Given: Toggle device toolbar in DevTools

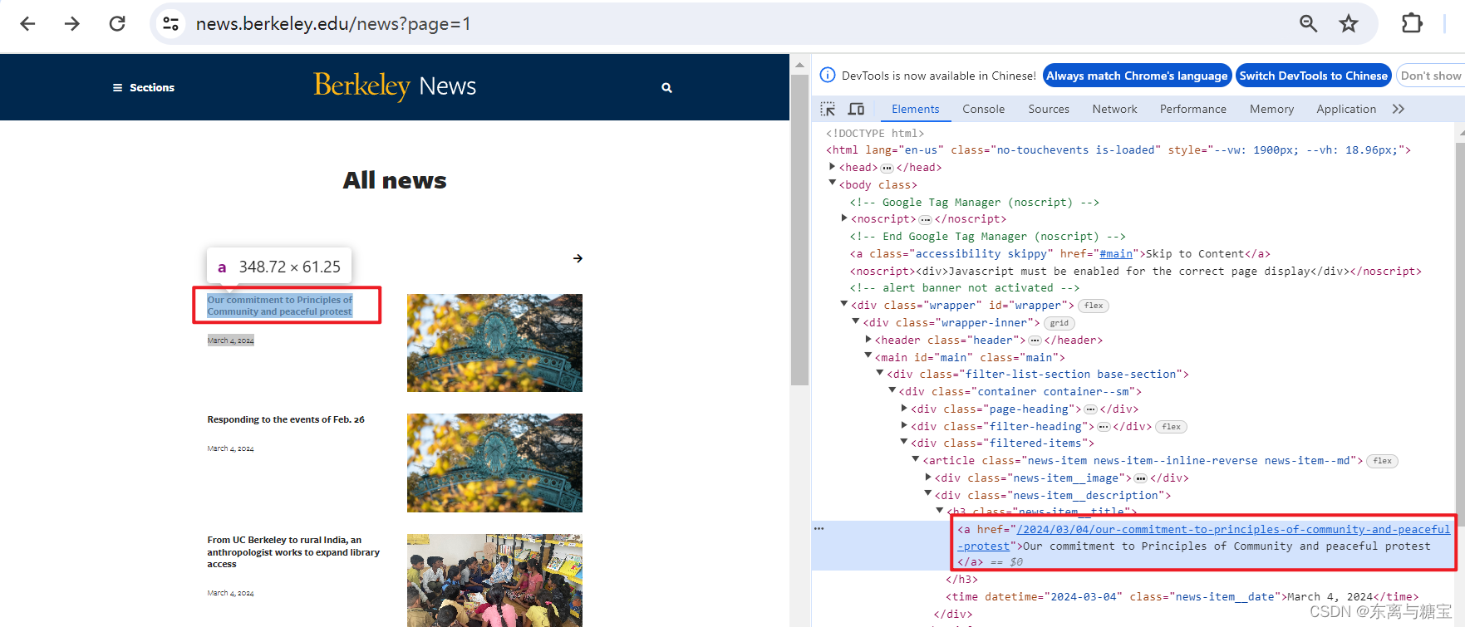Looking at the screenshot, I should coord(856,109).
